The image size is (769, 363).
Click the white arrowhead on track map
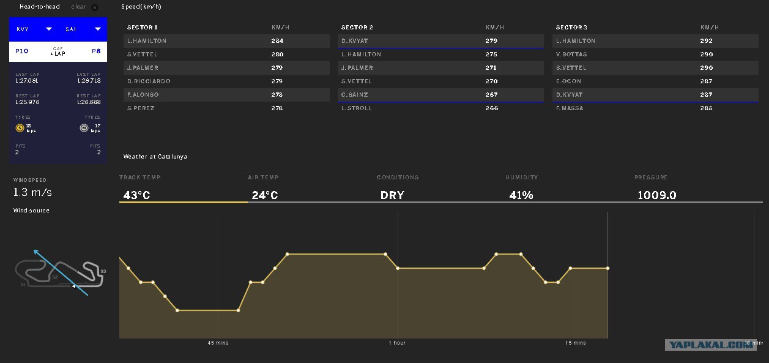(73, 286)
